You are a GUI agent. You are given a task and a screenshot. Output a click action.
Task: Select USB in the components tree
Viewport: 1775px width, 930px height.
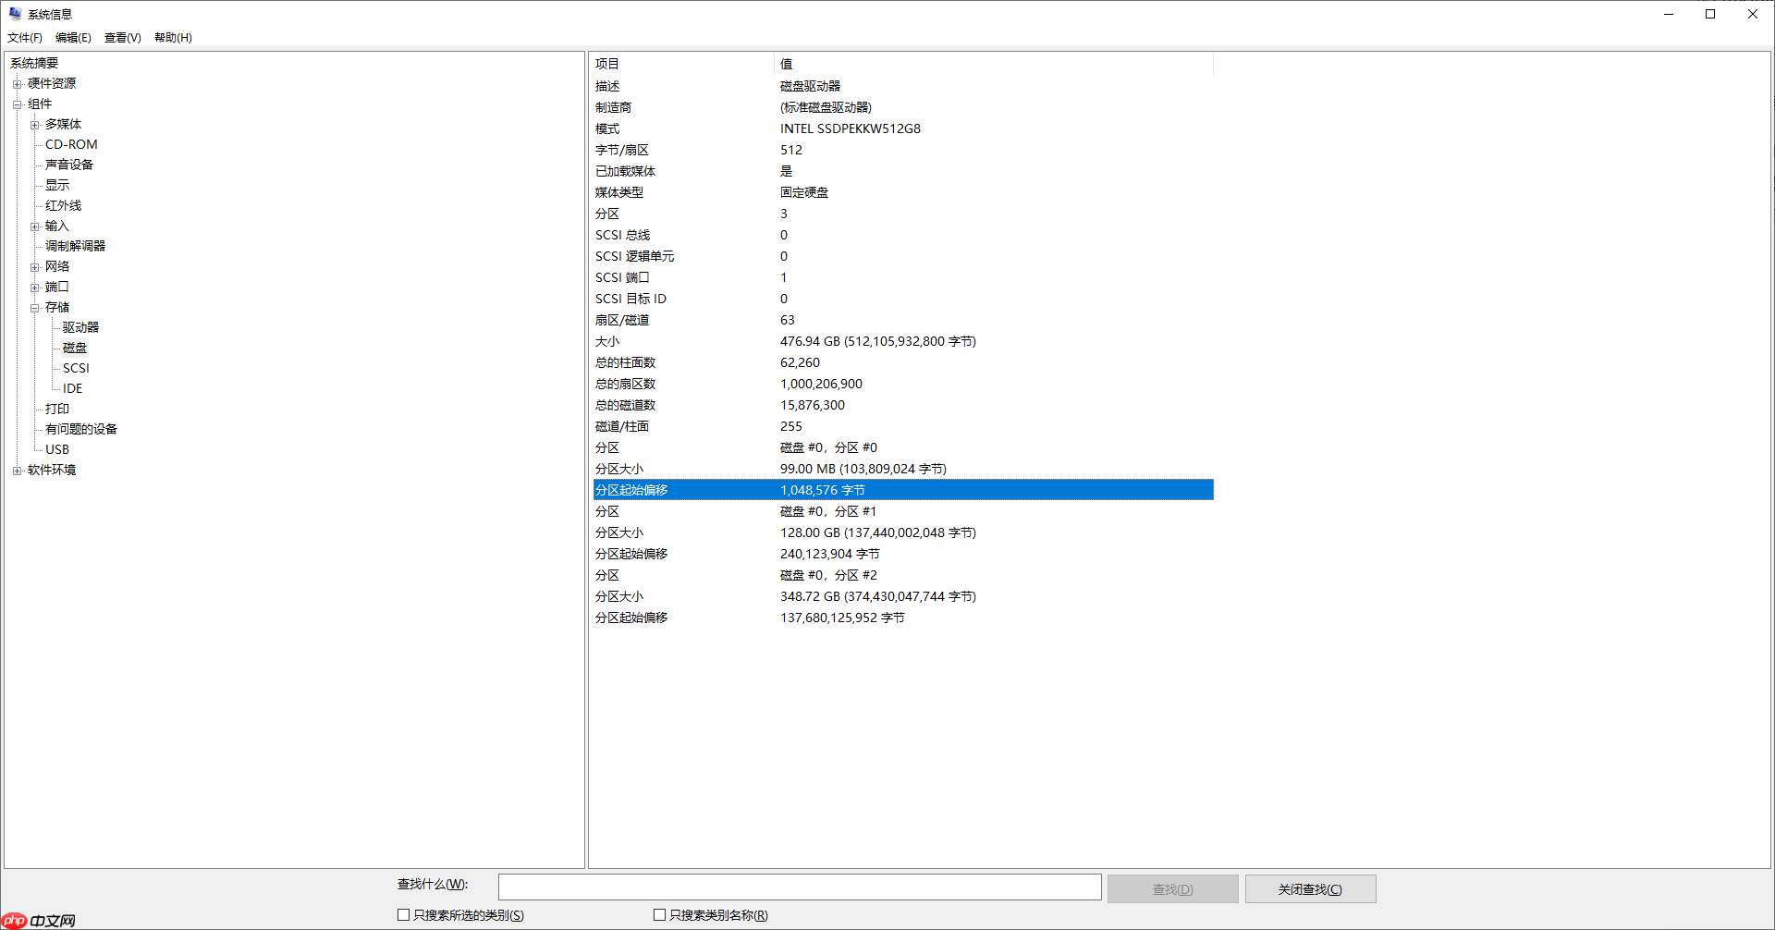57,449
